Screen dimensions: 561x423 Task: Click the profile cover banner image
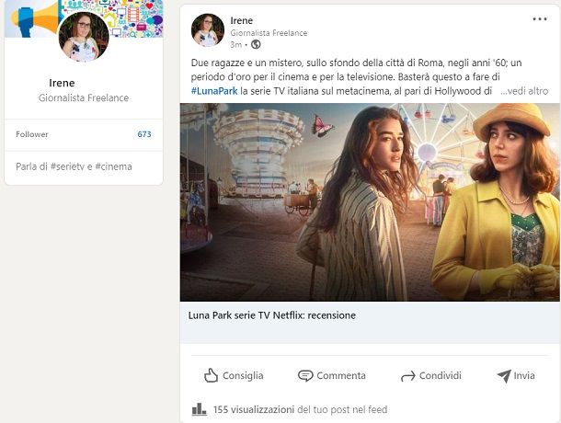point(84,18)
